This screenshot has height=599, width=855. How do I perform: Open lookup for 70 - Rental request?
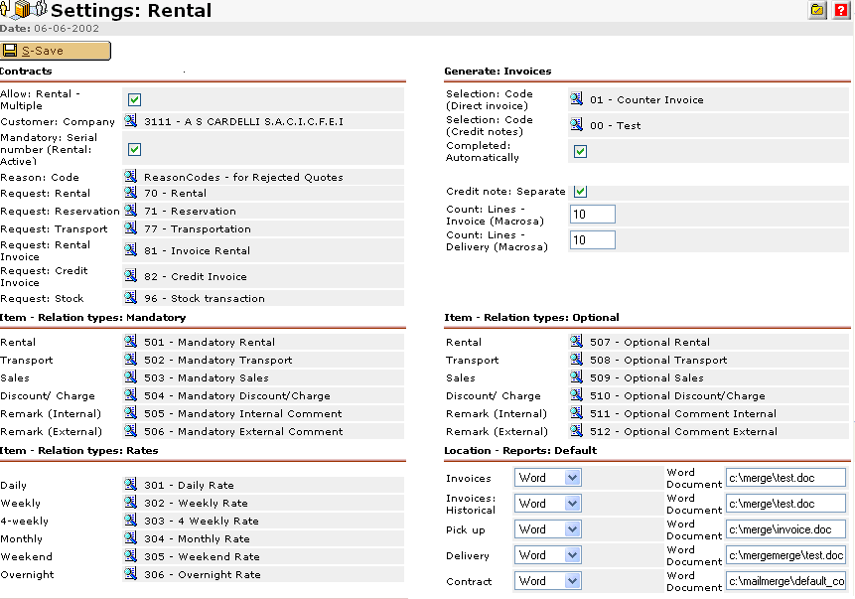pos(130,192)
